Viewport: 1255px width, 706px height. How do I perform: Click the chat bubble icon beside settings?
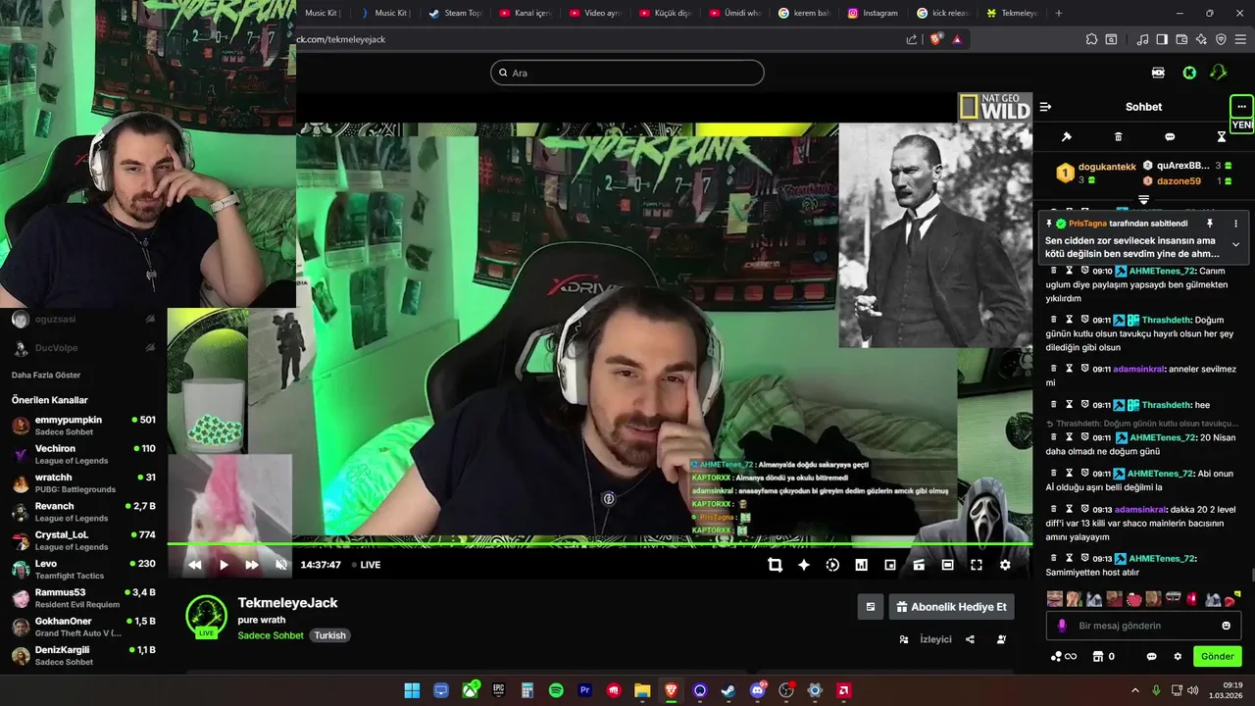coord(1152,656)
